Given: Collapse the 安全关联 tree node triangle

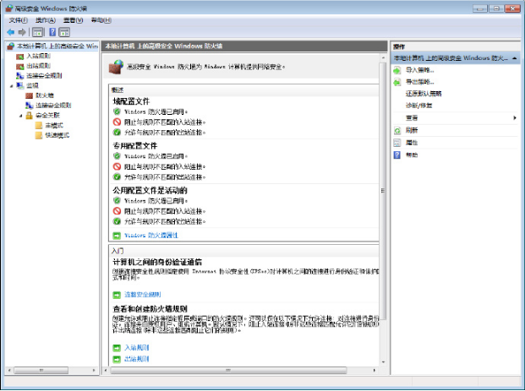Looking at the screenshot, I should pos(21,116).
